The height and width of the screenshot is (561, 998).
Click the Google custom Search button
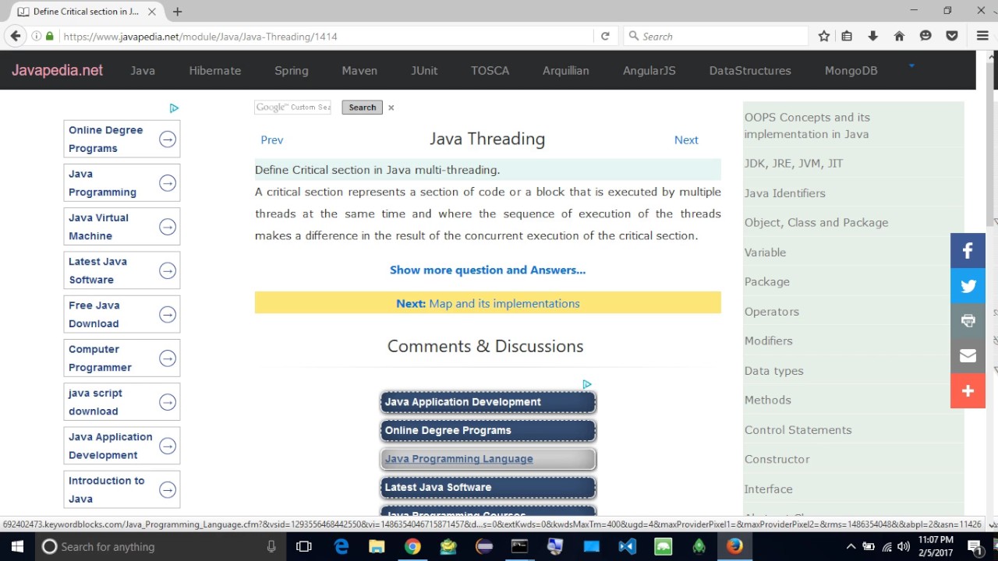[362, 108]
